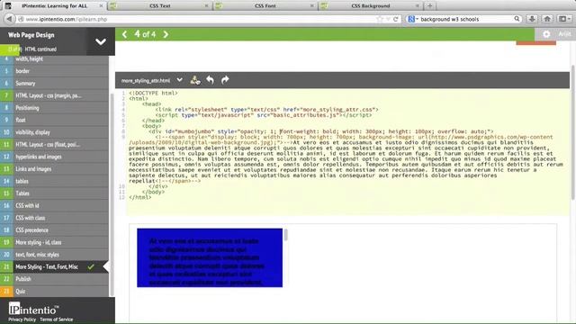
Task: Click the search box with background w3 schools
Action: [464, 19]
